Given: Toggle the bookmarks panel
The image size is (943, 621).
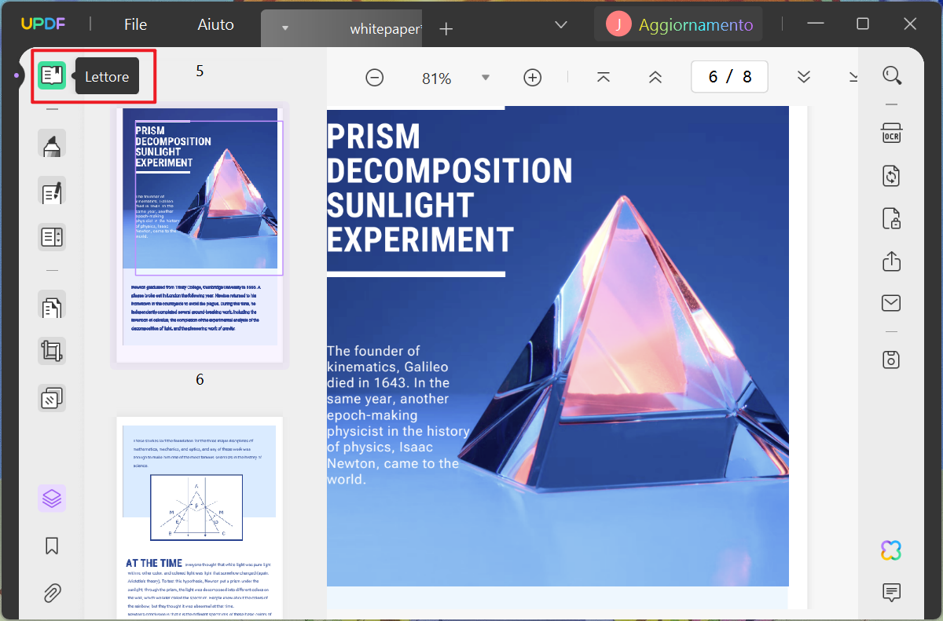Looking at the screenshot, I should 52,546.
